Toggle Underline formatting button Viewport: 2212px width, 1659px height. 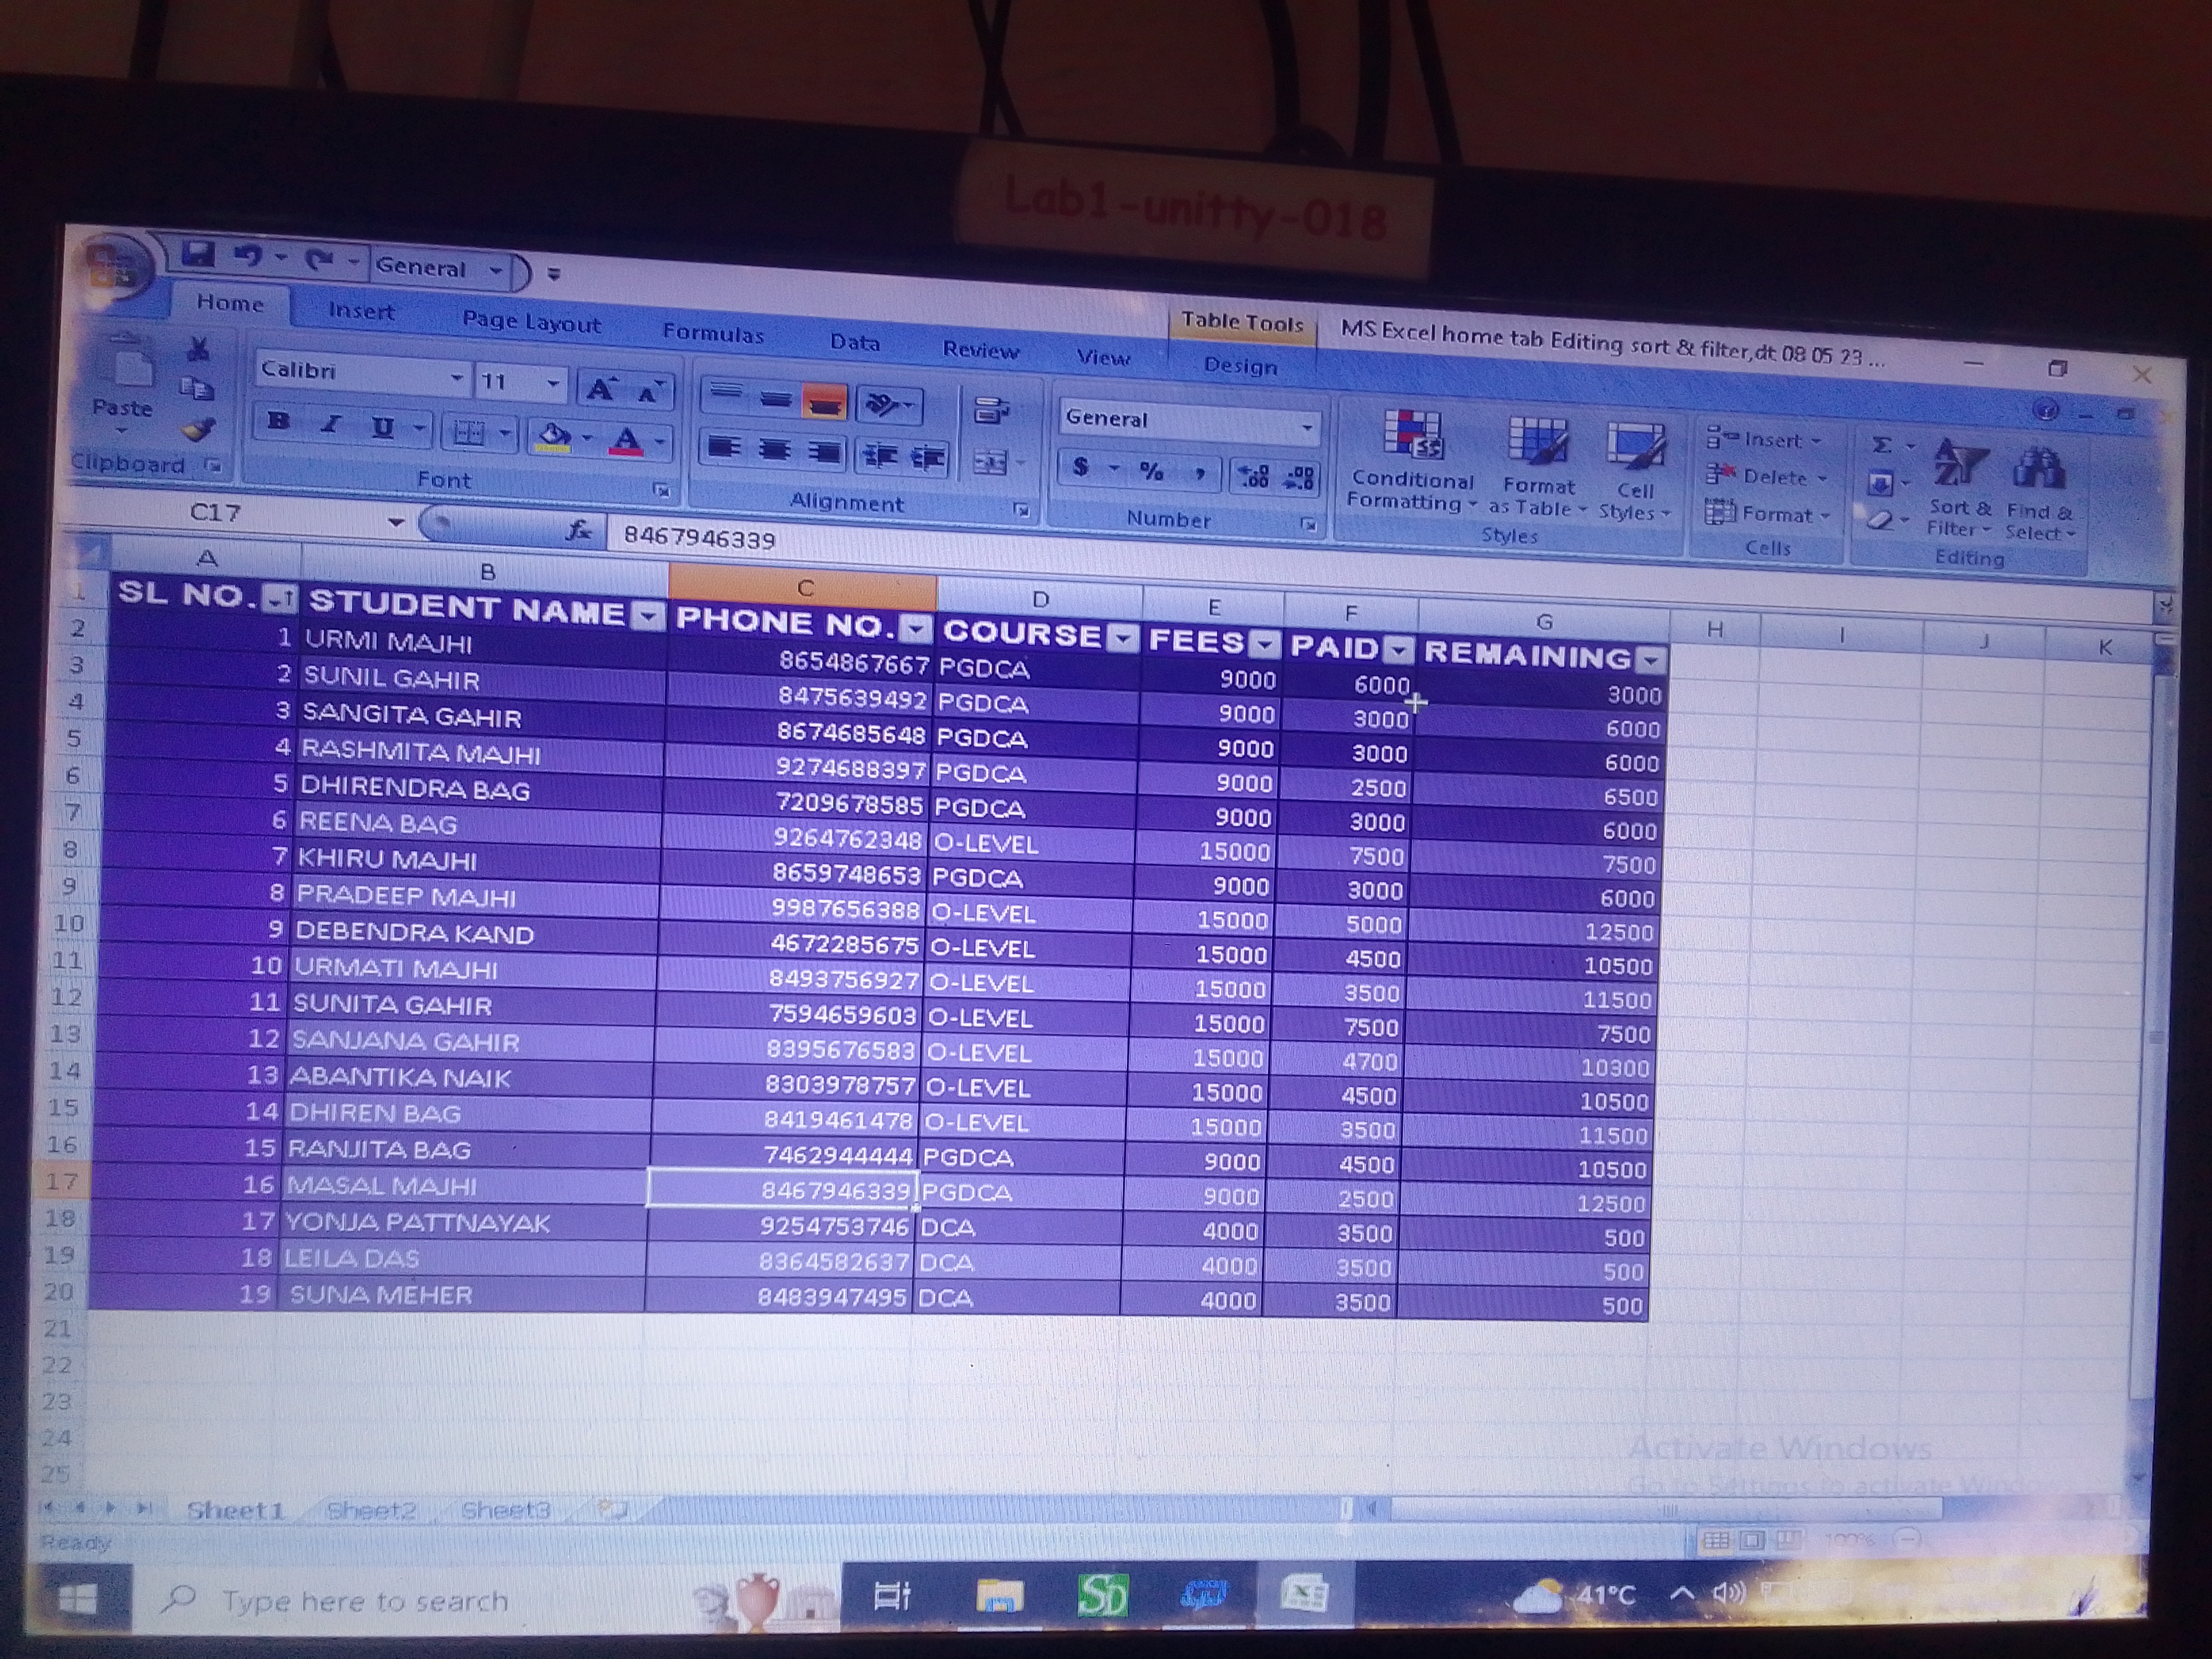coord(382,428)
